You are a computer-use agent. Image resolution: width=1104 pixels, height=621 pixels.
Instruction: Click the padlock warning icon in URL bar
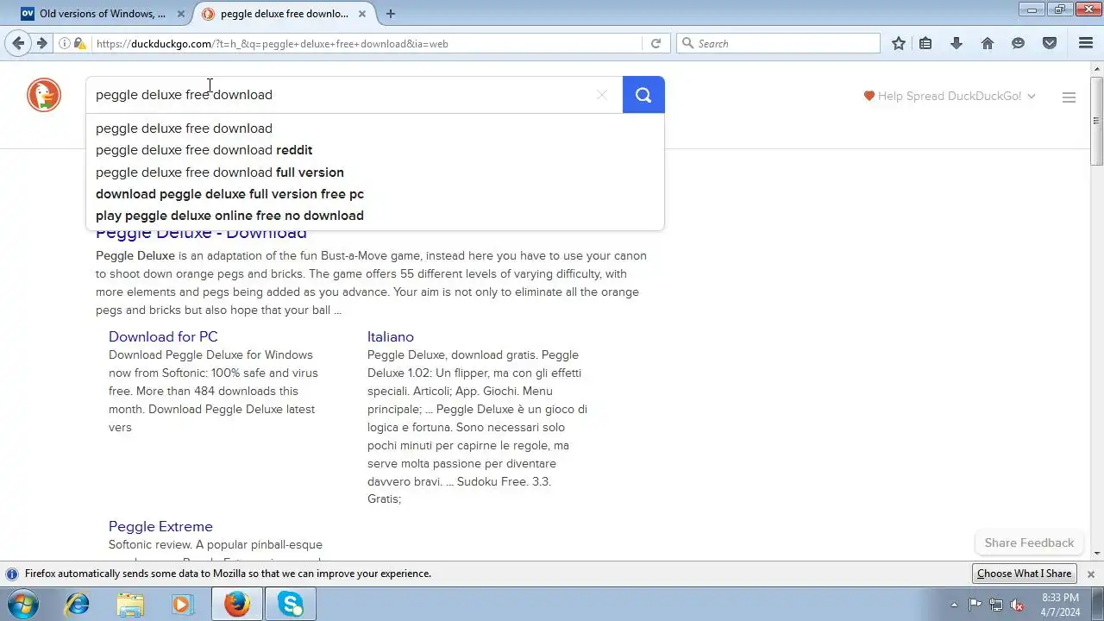tap(80, 43)
